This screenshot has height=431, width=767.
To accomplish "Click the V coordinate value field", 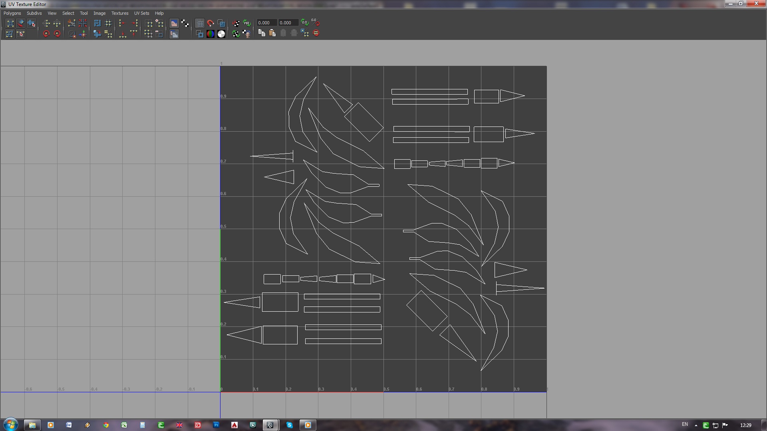I will pyautogui.click(x=288, y=23).
